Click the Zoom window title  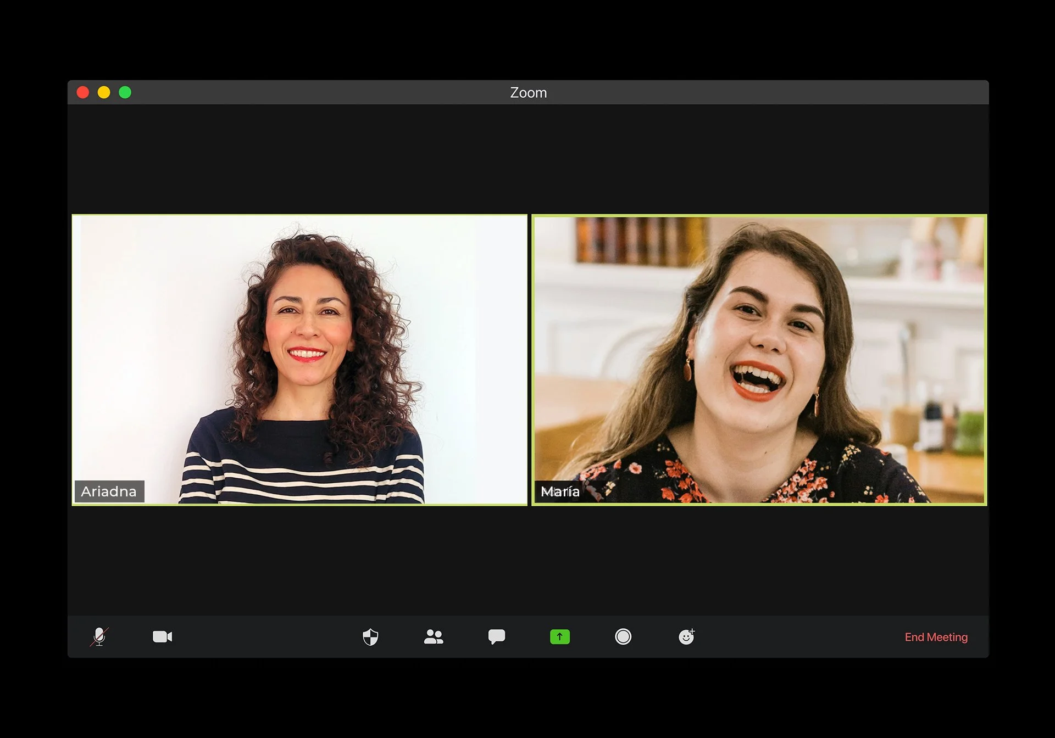529,93
